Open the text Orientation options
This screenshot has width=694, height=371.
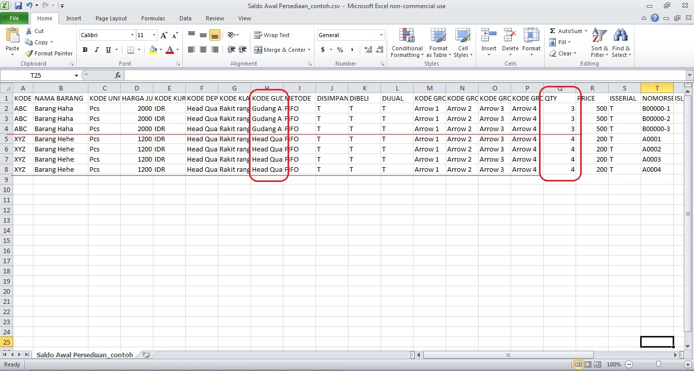click(233, 35)
